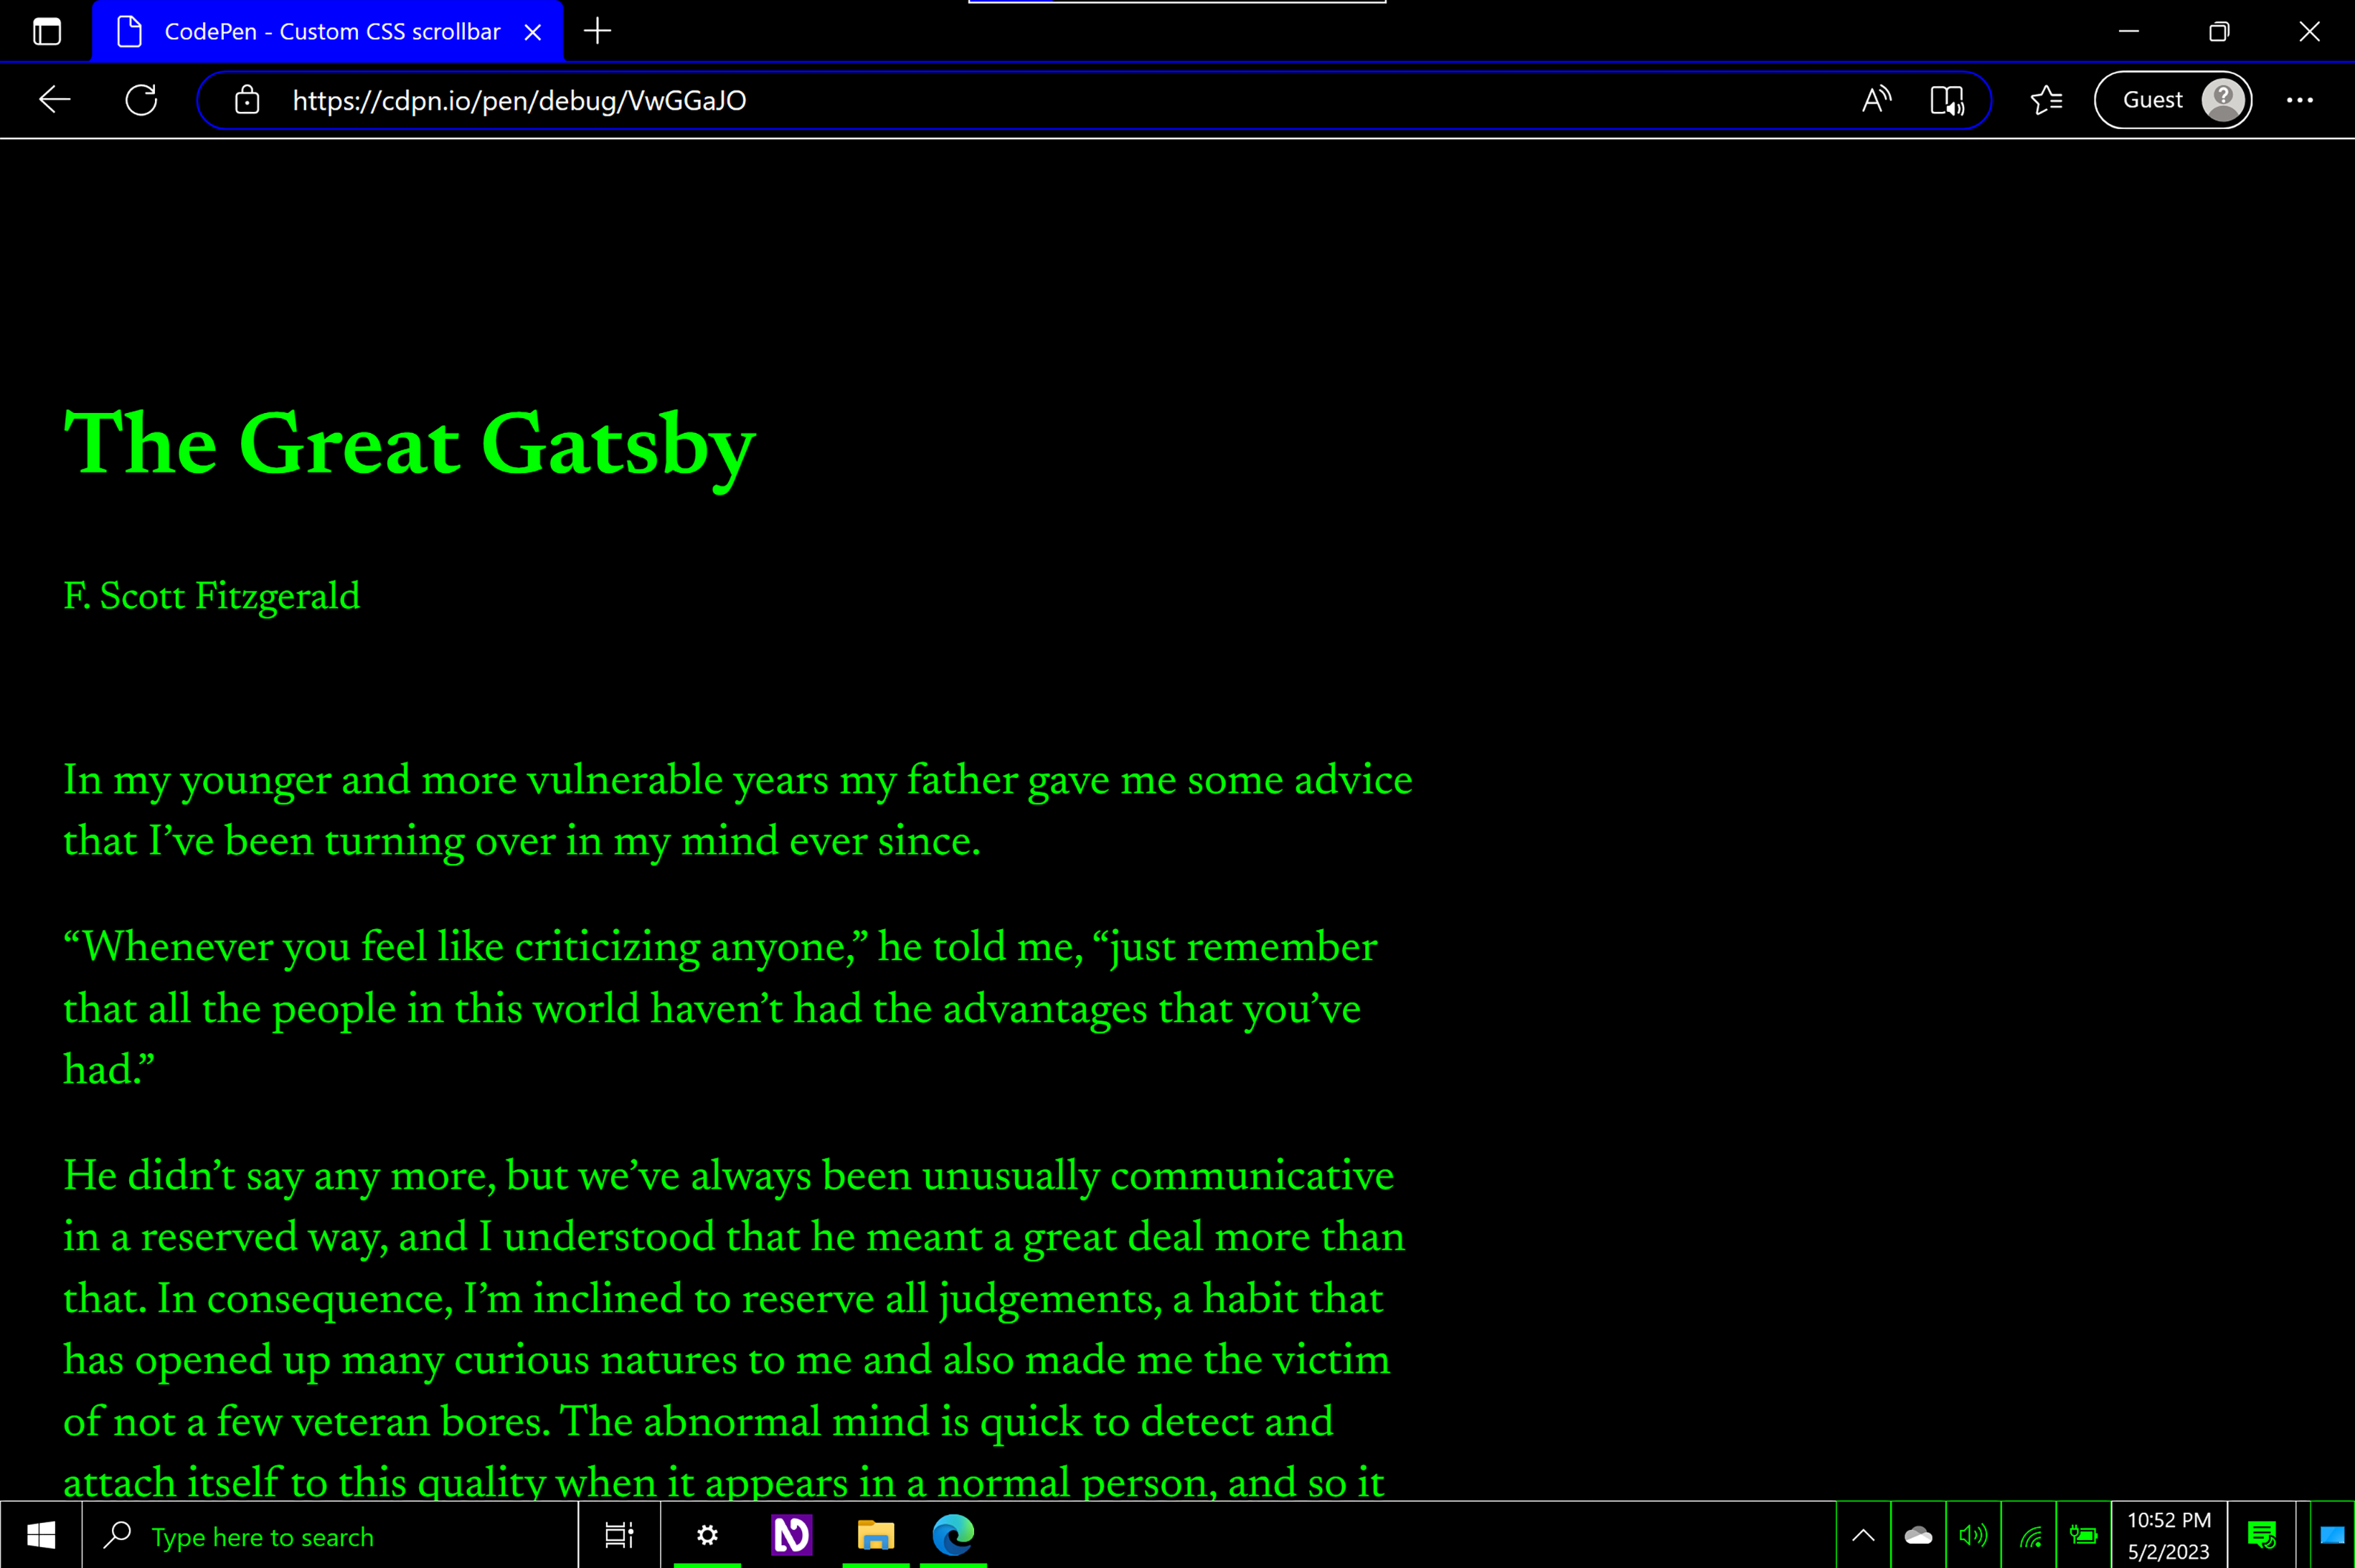Open the notification Action Center

[2262, 1535]
